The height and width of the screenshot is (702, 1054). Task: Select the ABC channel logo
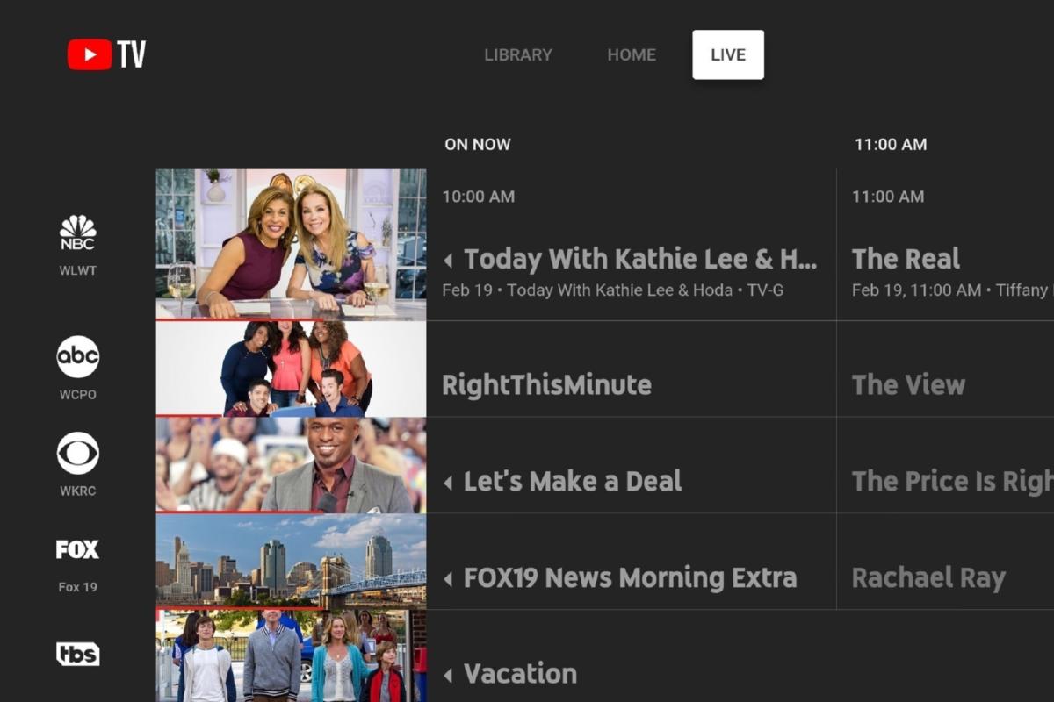pos(78,357)
